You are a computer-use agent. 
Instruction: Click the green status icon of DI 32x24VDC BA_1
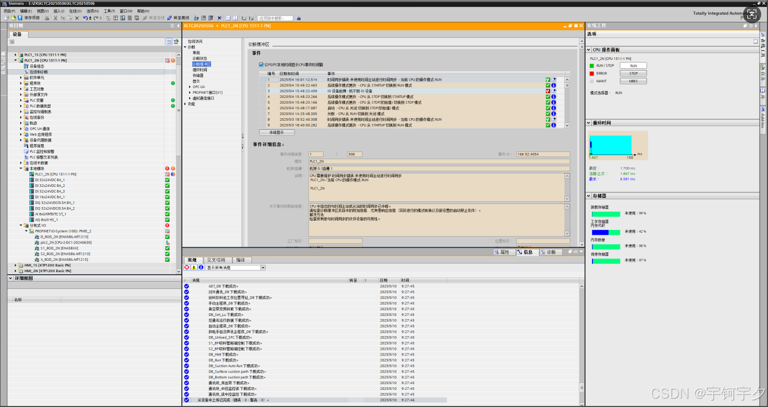(x=167, y=180)
